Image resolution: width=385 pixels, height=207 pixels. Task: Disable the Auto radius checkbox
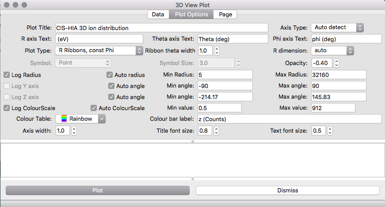(111, 75)
